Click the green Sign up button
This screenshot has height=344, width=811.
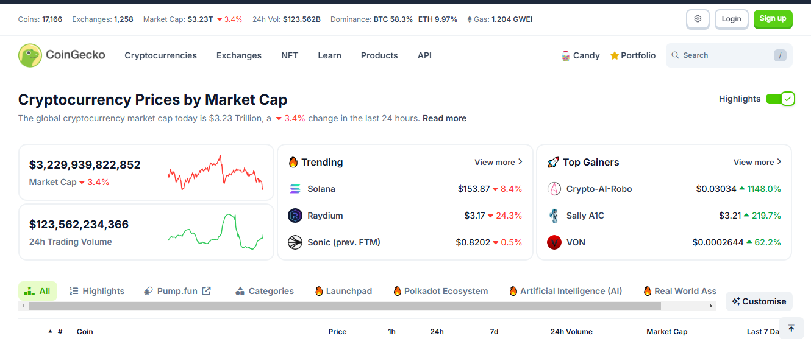773,19
